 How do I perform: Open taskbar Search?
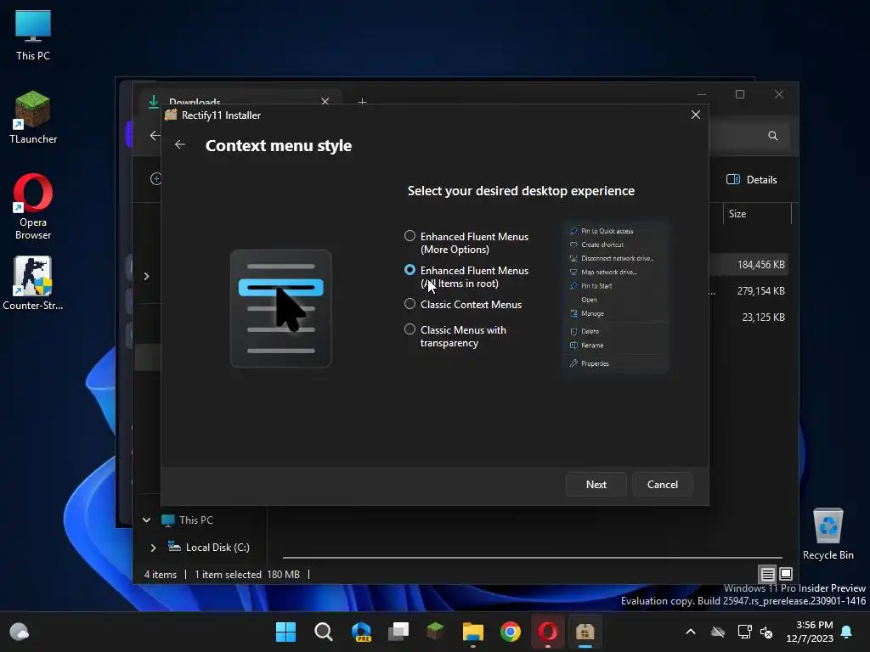(324, 632)
